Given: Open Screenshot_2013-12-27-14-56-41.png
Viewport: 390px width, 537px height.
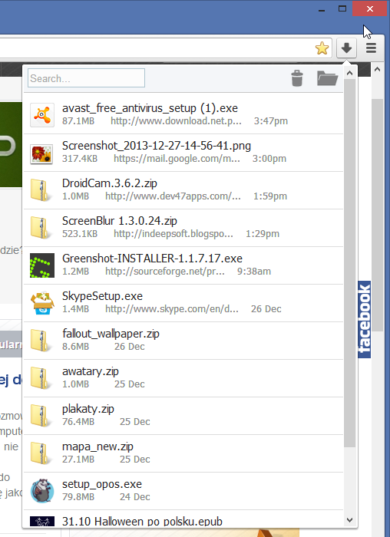Looking at the screenshot, I should (157, 146).
